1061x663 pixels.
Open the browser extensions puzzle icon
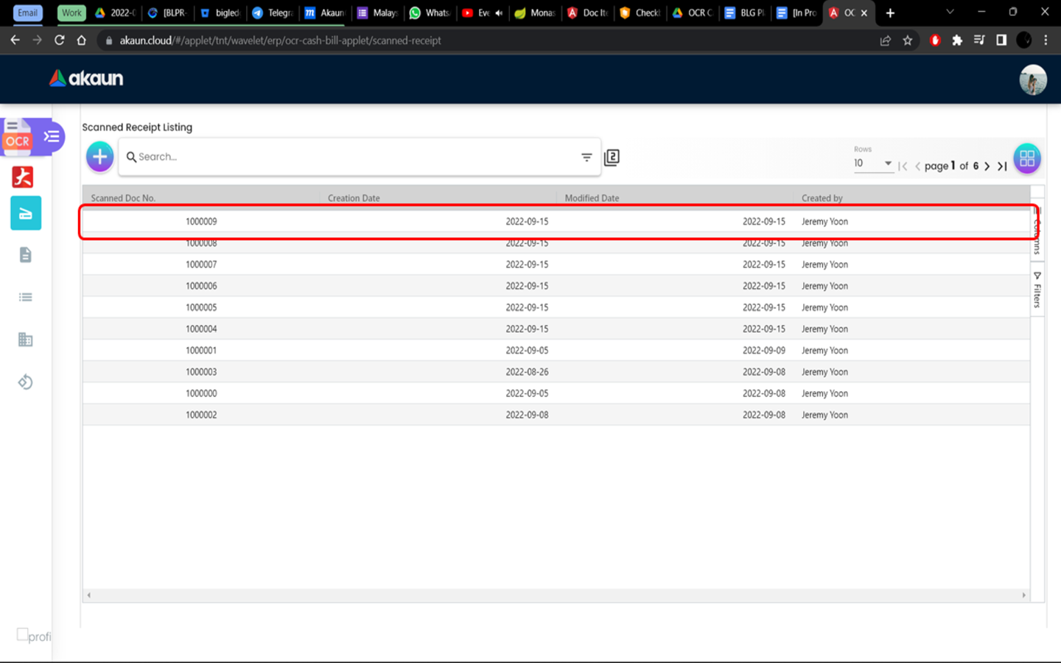click(957, 41)
